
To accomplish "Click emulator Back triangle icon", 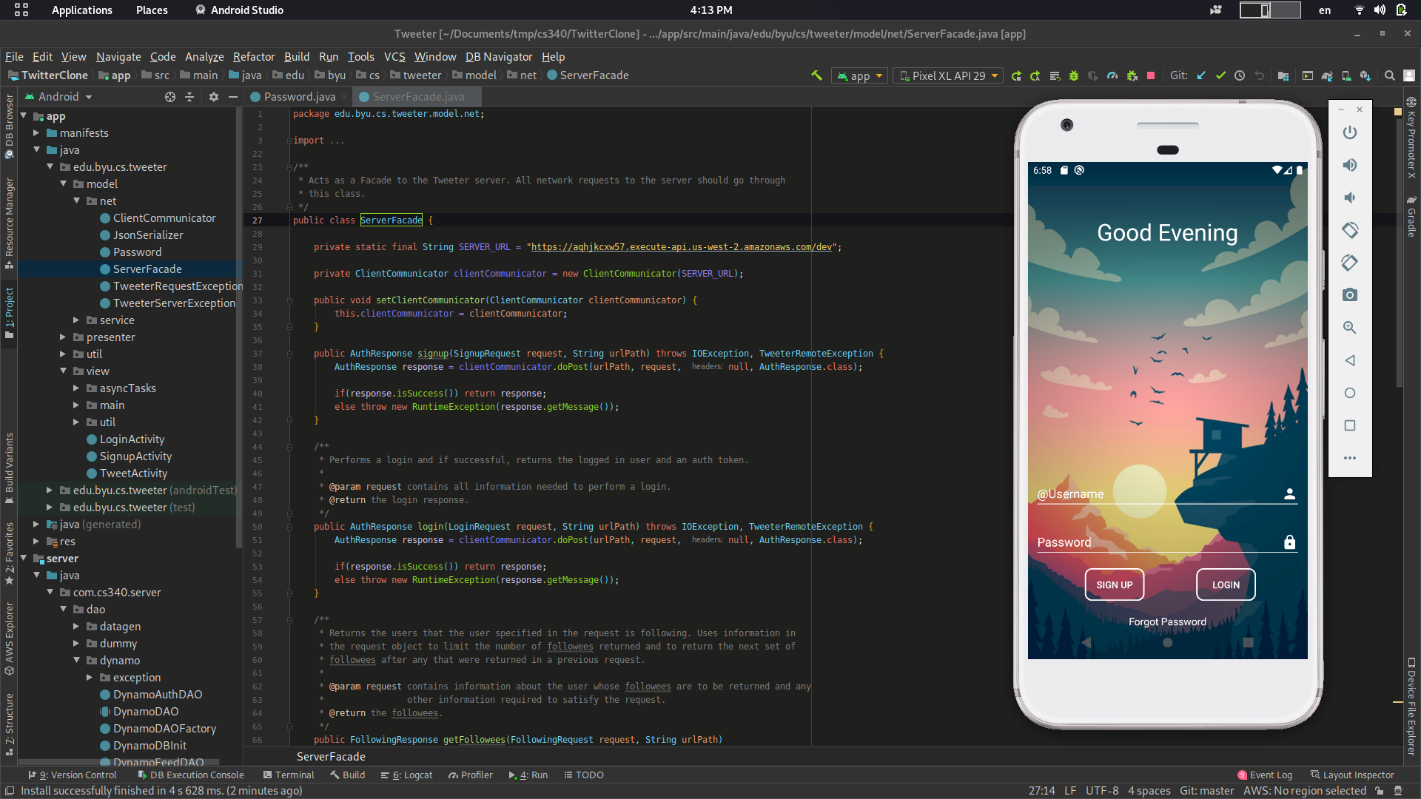I will click(1350, 360).
